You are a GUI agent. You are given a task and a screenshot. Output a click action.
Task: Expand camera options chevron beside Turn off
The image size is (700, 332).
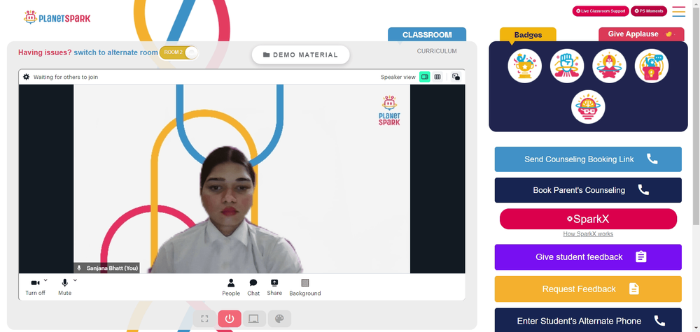45,280
